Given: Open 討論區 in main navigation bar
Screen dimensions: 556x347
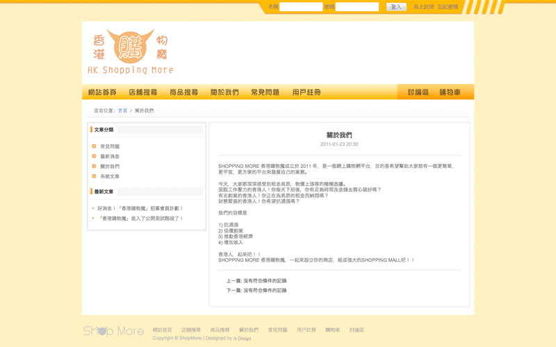Looking at the screenshot, I should (x=418, y=92).
